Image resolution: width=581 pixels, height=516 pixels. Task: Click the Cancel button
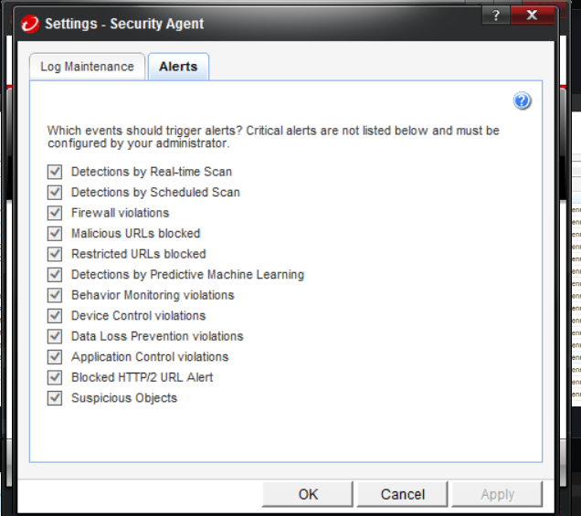click(403, 494)
